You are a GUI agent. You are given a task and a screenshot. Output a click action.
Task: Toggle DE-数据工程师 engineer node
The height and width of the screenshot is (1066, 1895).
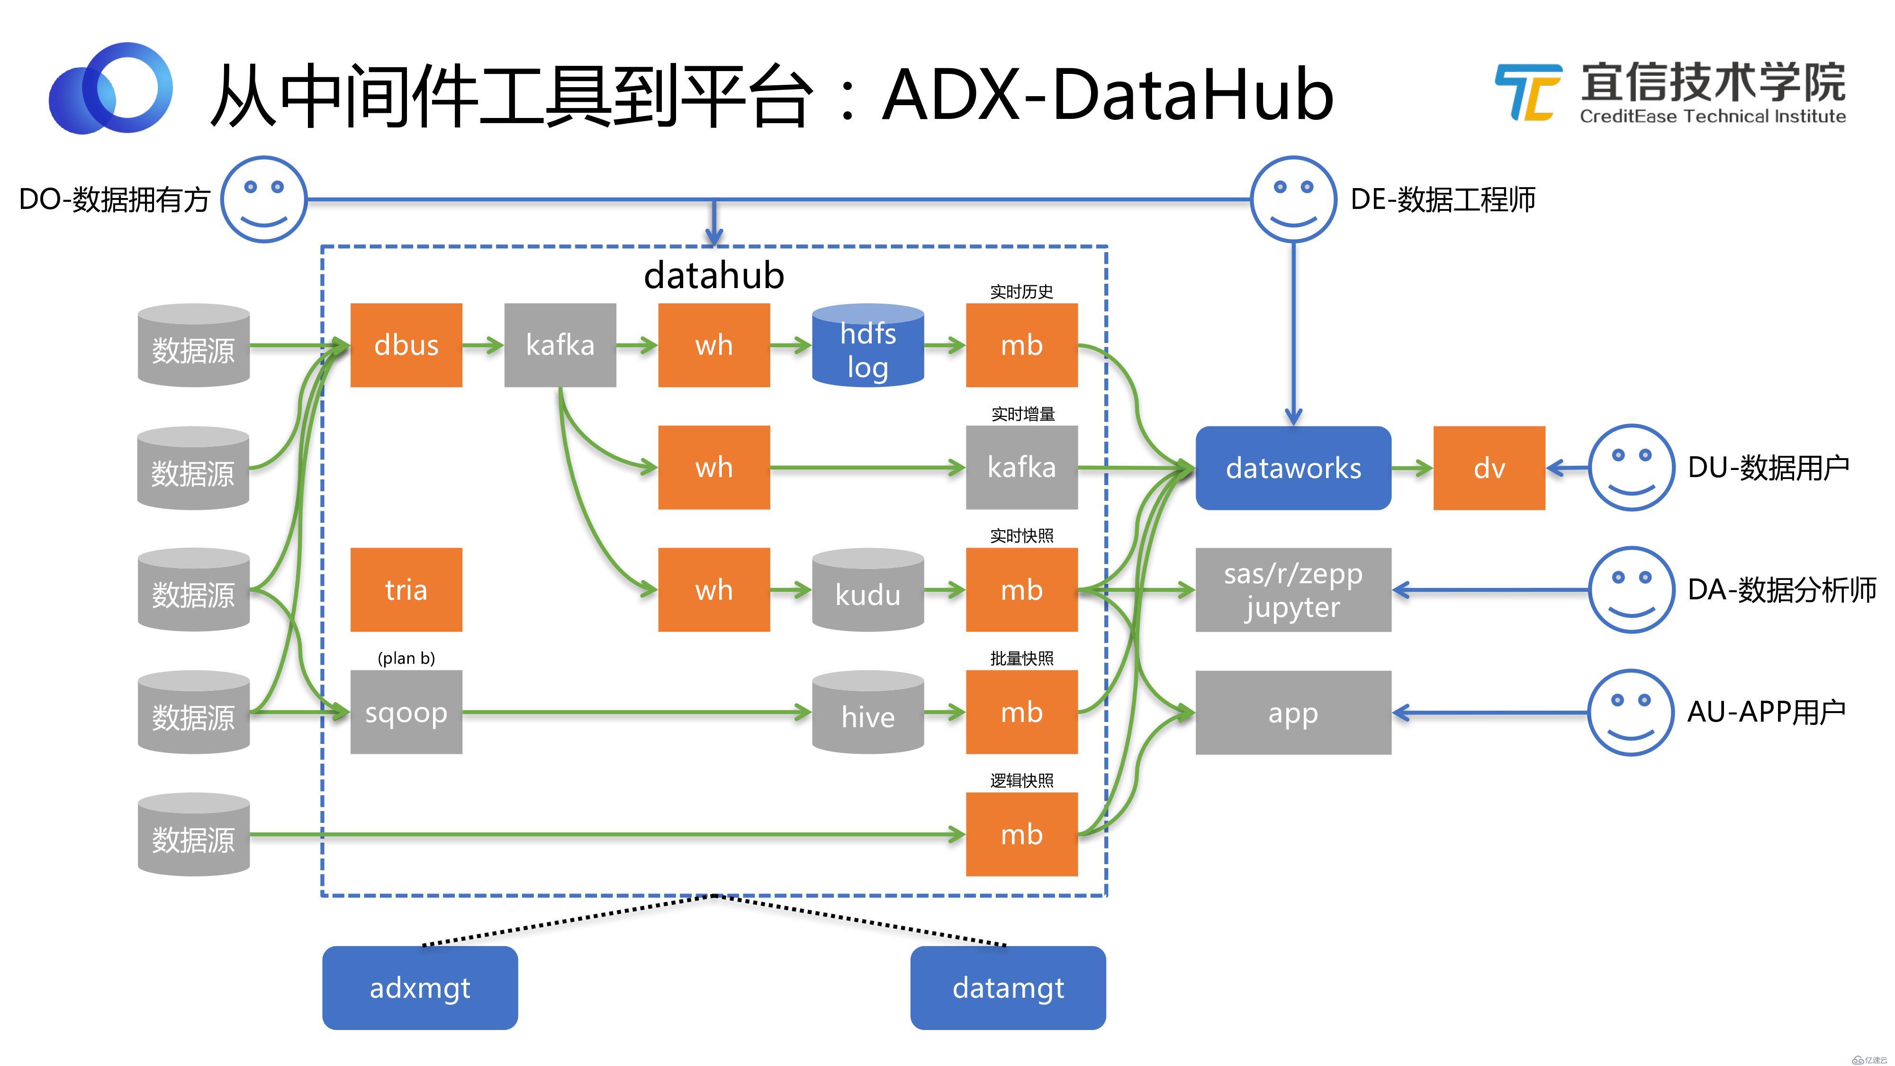[1282, 198]
